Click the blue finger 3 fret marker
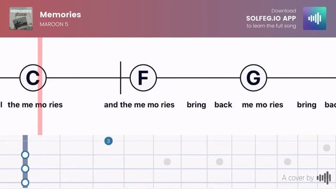 coord(109,141)
